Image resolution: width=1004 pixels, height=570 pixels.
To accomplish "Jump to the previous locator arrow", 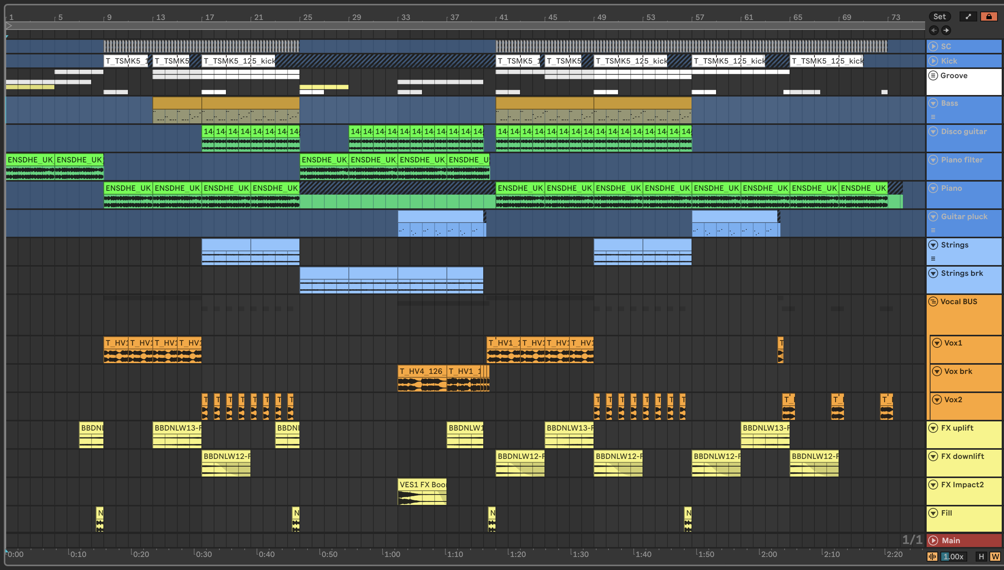I will point(934,30).
